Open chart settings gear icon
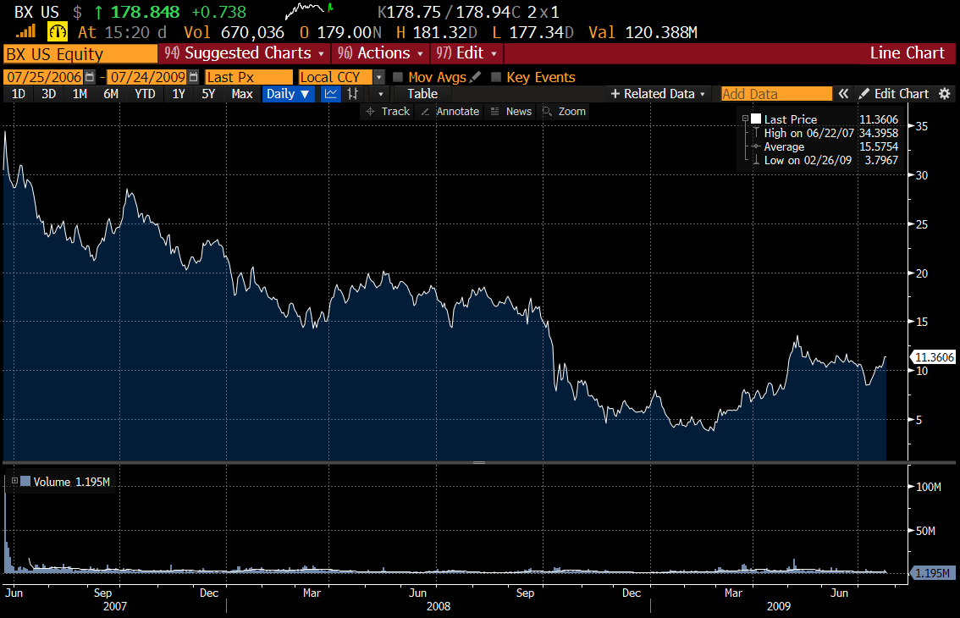960x618 pixels. 945,94
